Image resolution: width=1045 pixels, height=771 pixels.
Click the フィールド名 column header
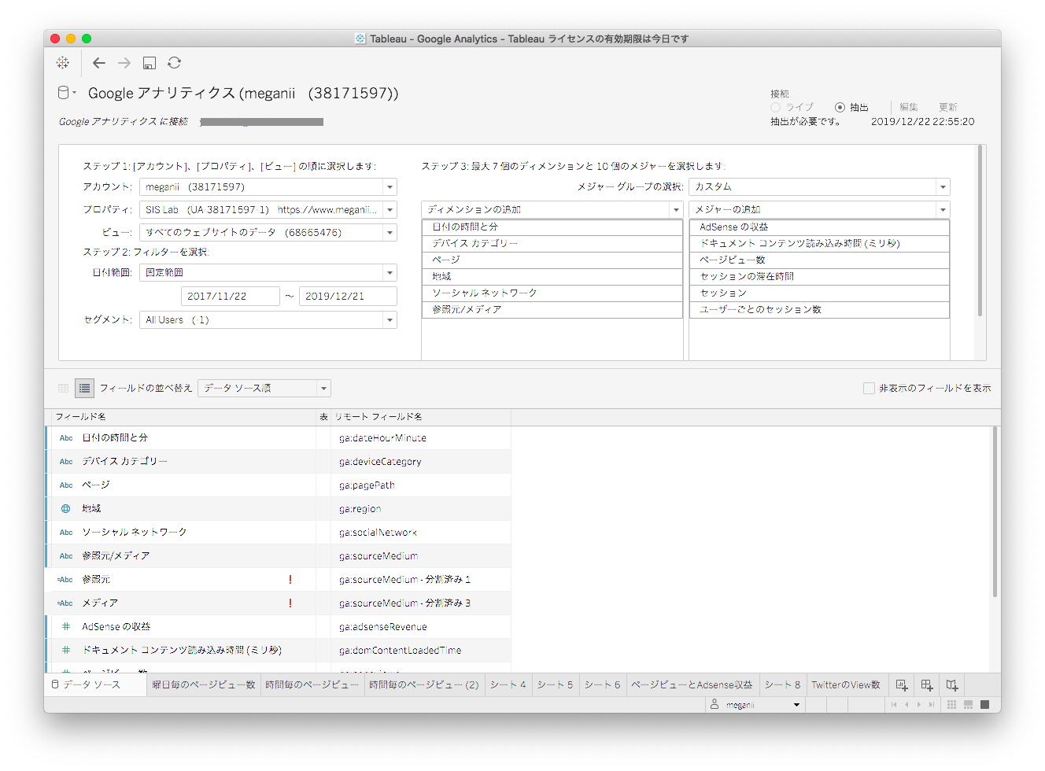click(184, 417)
